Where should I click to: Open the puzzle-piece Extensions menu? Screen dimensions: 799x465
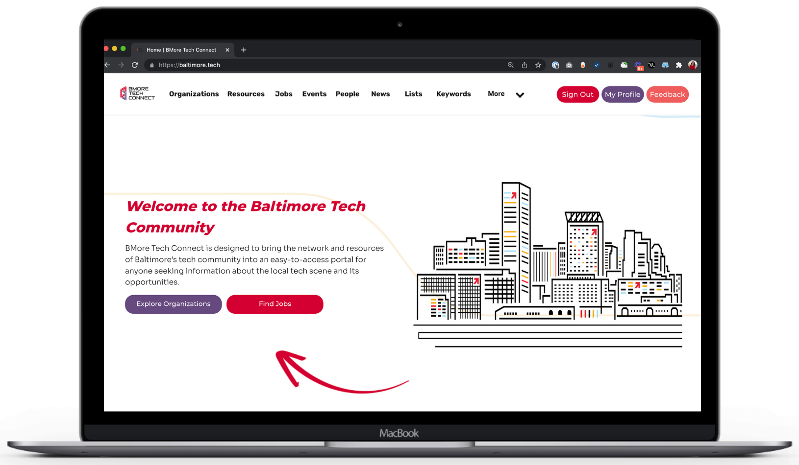[x=679, y=65]
